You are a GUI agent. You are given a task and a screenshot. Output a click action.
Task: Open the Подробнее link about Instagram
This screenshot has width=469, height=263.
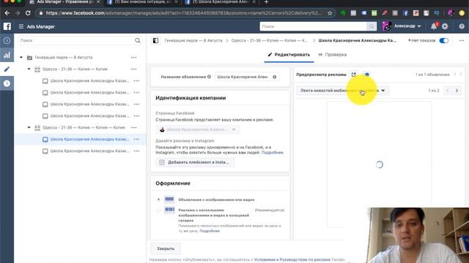click(x=272, y=153)
